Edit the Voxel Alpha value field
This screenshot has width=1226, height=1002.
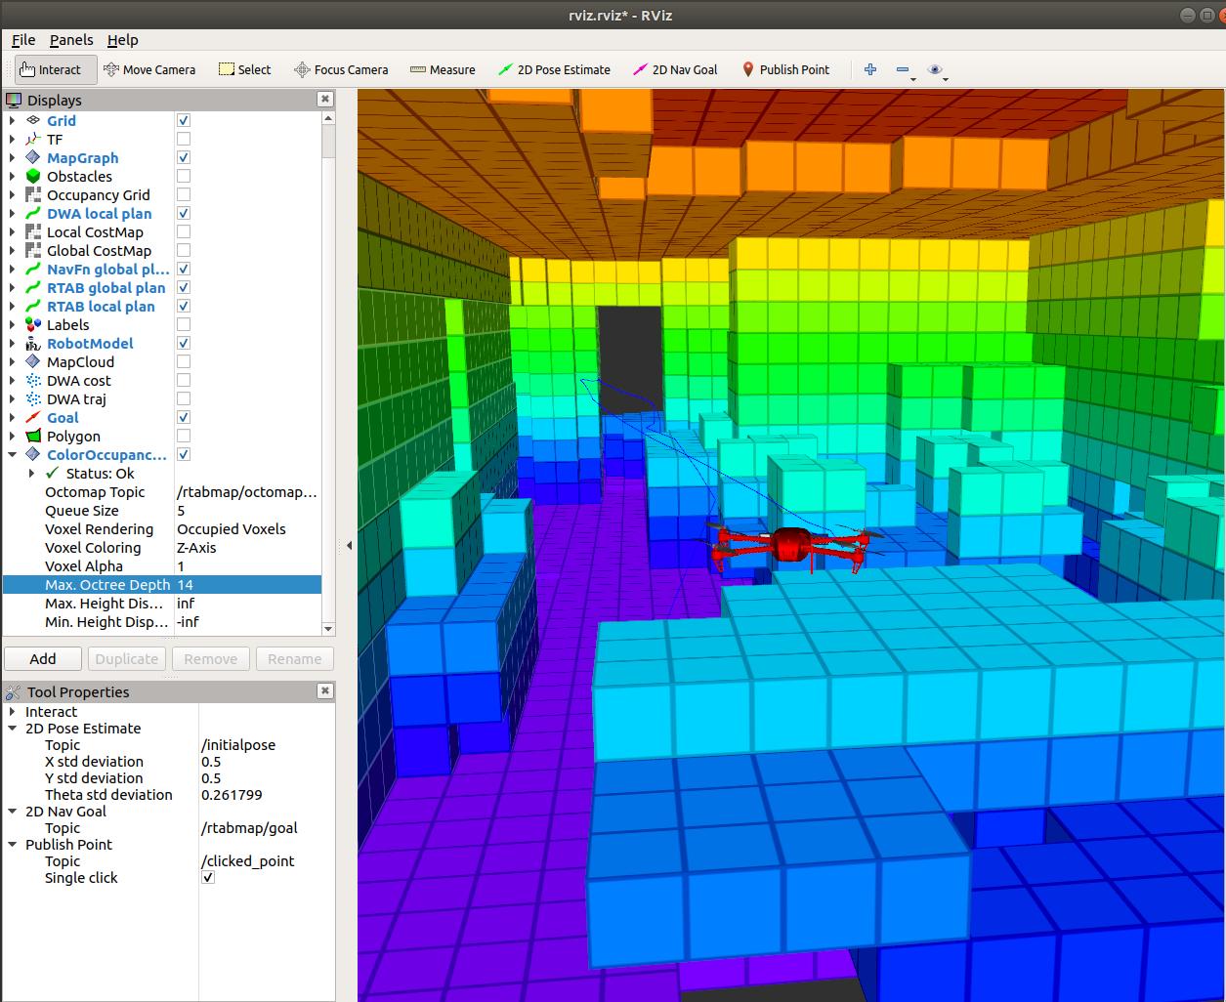click(248, 566)
